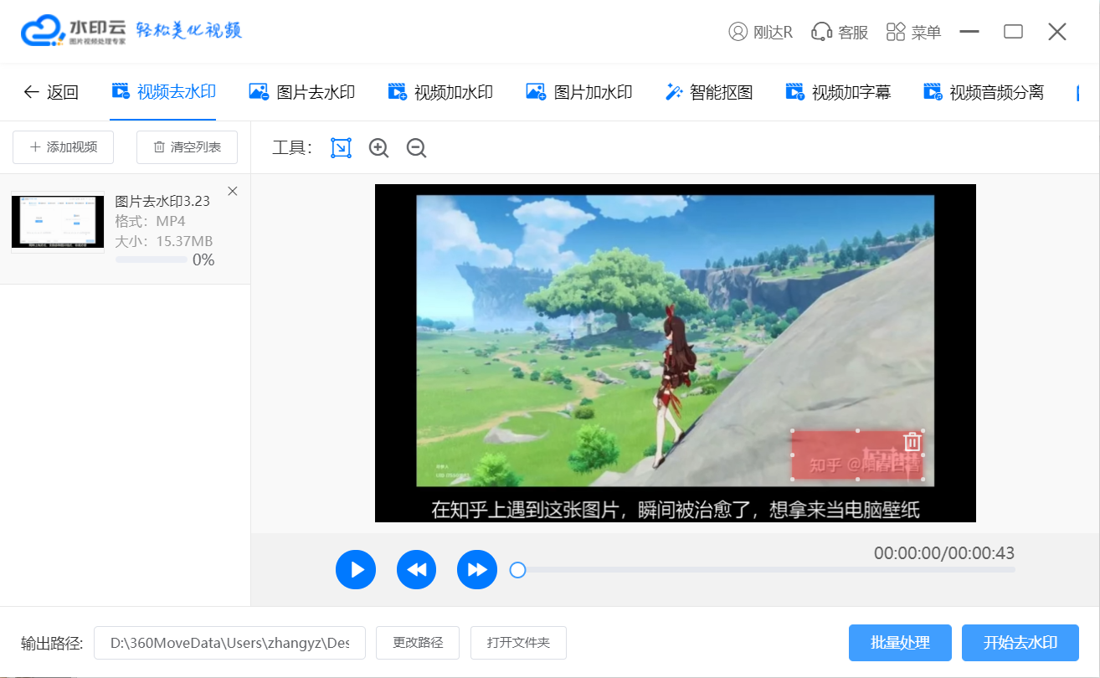This screenshot has height=678, width=1100.
Task: Remove 图片去水印3.23 from the list
Action: 233,191
